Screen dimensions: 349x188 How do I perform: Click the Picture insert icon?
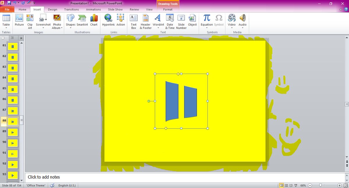click(x=19, y=18)
